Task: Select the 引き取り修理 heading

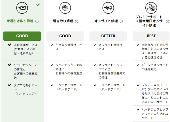Action: coord(63,21)
